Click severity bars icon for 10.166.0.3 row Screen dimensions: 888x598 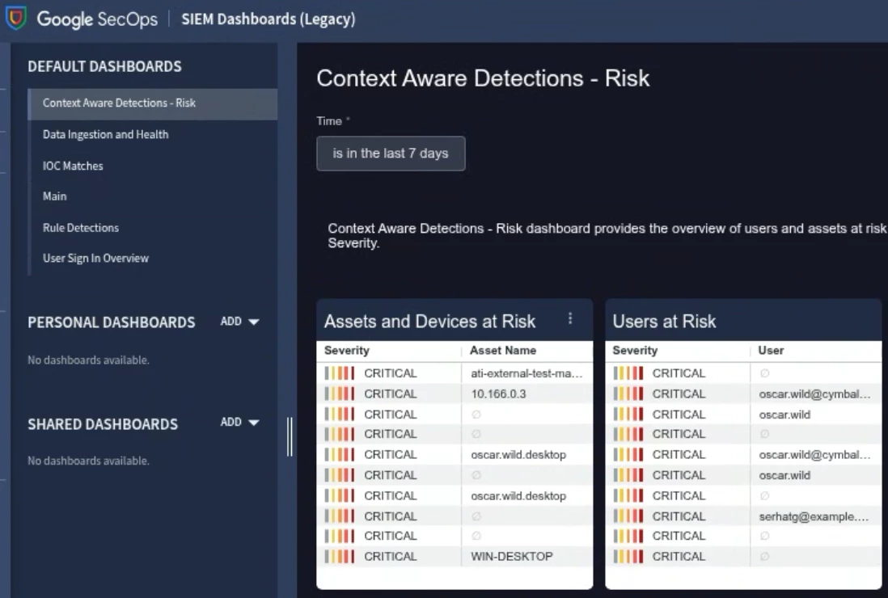(340, 394)
